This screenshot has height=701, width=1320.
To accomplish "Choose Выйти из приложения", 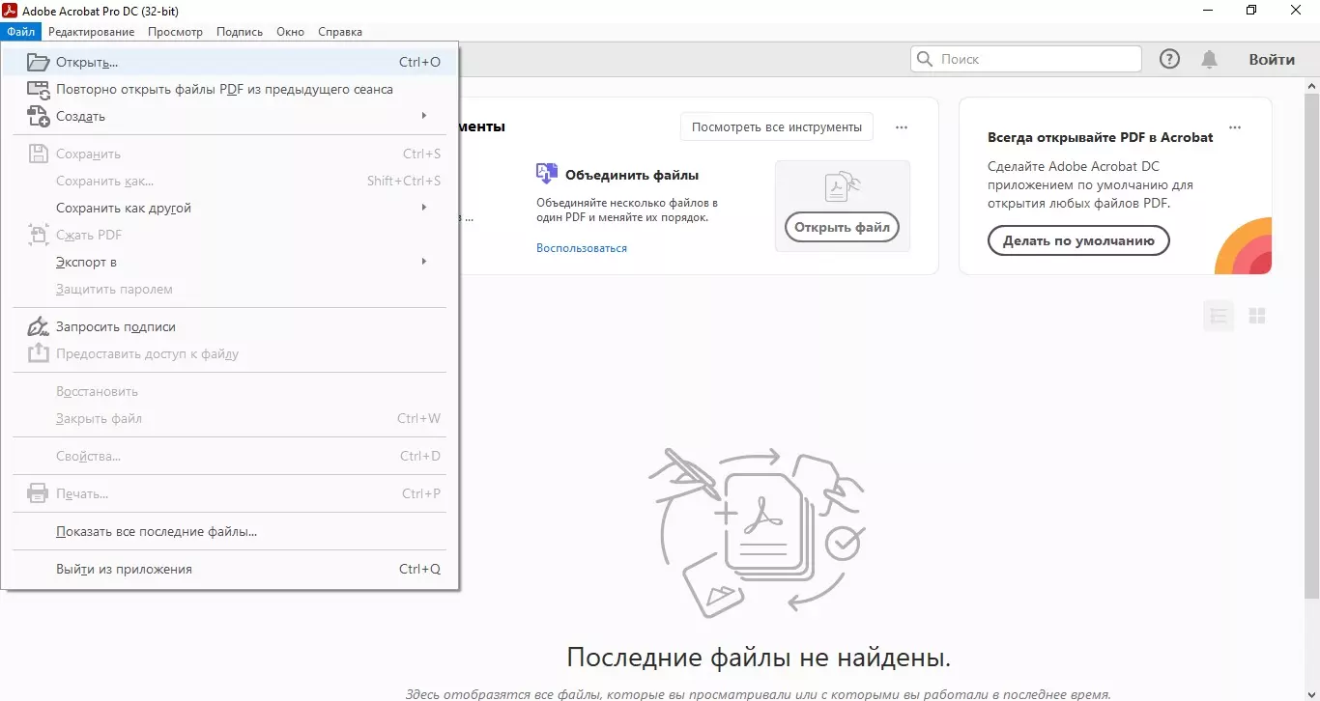I will [x=229, y=569].
